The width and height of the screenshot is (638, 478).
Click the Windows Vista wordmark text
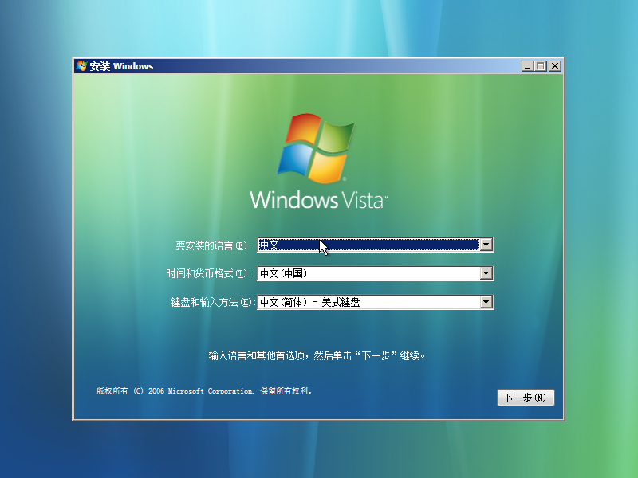click(317, 200)
